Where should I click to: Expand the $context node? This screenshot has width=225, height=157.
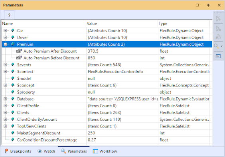tap(5, 72)
